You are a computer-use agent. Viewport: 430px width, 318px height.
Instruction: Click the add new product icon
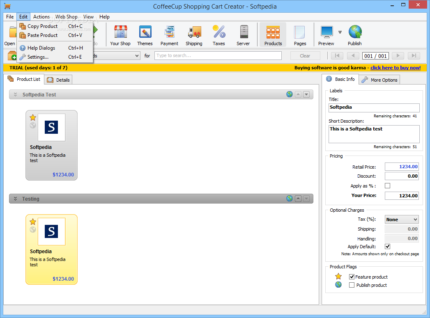[12, 56]
